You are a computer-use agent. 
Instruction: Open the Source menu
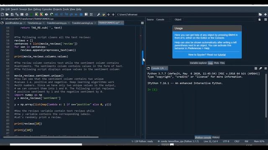[x=23, y=9]
